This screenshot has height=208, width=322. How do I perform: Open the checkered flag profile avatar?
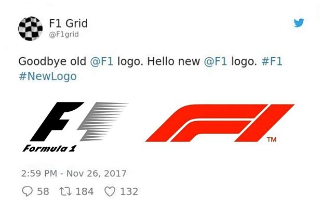31,28
